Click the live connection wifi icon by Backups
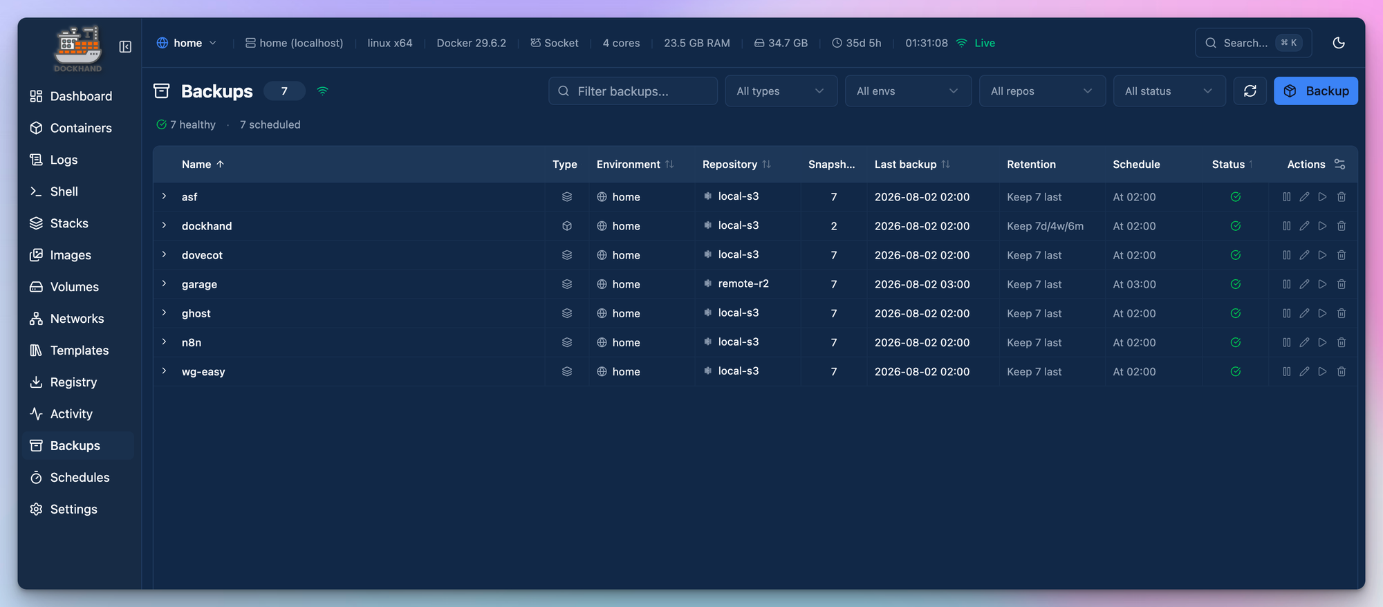 coord(322,91)
